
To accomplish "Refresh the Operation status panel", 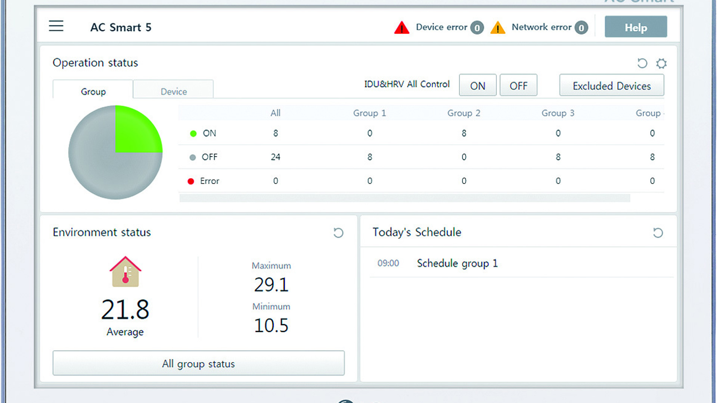I will click(x=642, y=63).
